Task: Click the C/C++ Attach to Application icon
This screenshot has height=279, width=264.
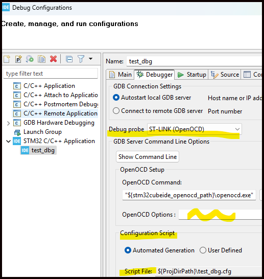Action: point(17,95)
